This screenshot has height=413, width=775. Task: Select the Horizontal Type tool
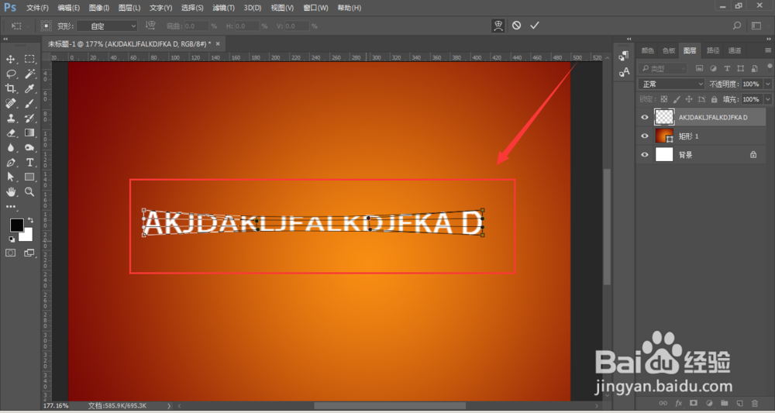click(x=29, y=163)
